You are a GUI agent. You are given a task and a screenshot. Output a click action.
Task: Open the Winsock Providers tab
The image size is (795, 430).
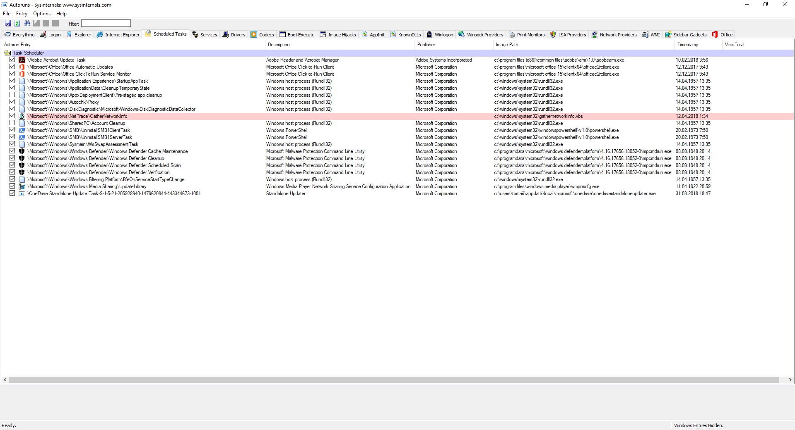point(481,35)
